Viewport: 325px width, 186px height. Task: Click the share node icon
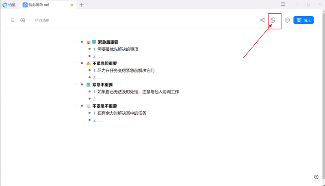coord(262,20)
